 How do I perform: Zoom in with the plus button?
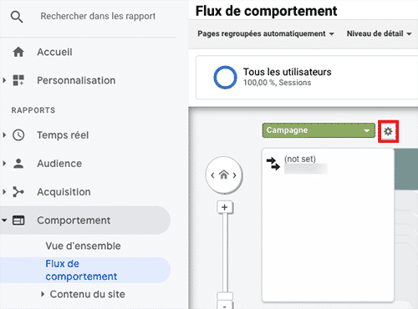coord(225,207)
